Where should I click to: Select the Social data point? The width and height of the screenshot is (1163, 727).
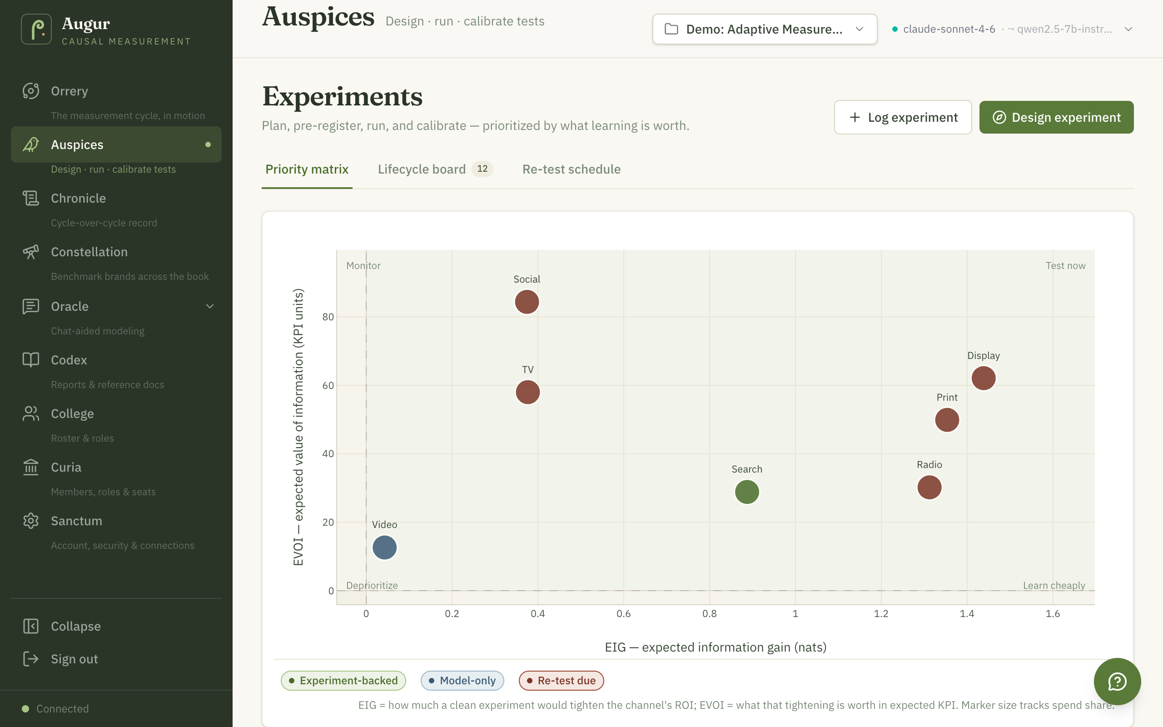click(527, 302)
